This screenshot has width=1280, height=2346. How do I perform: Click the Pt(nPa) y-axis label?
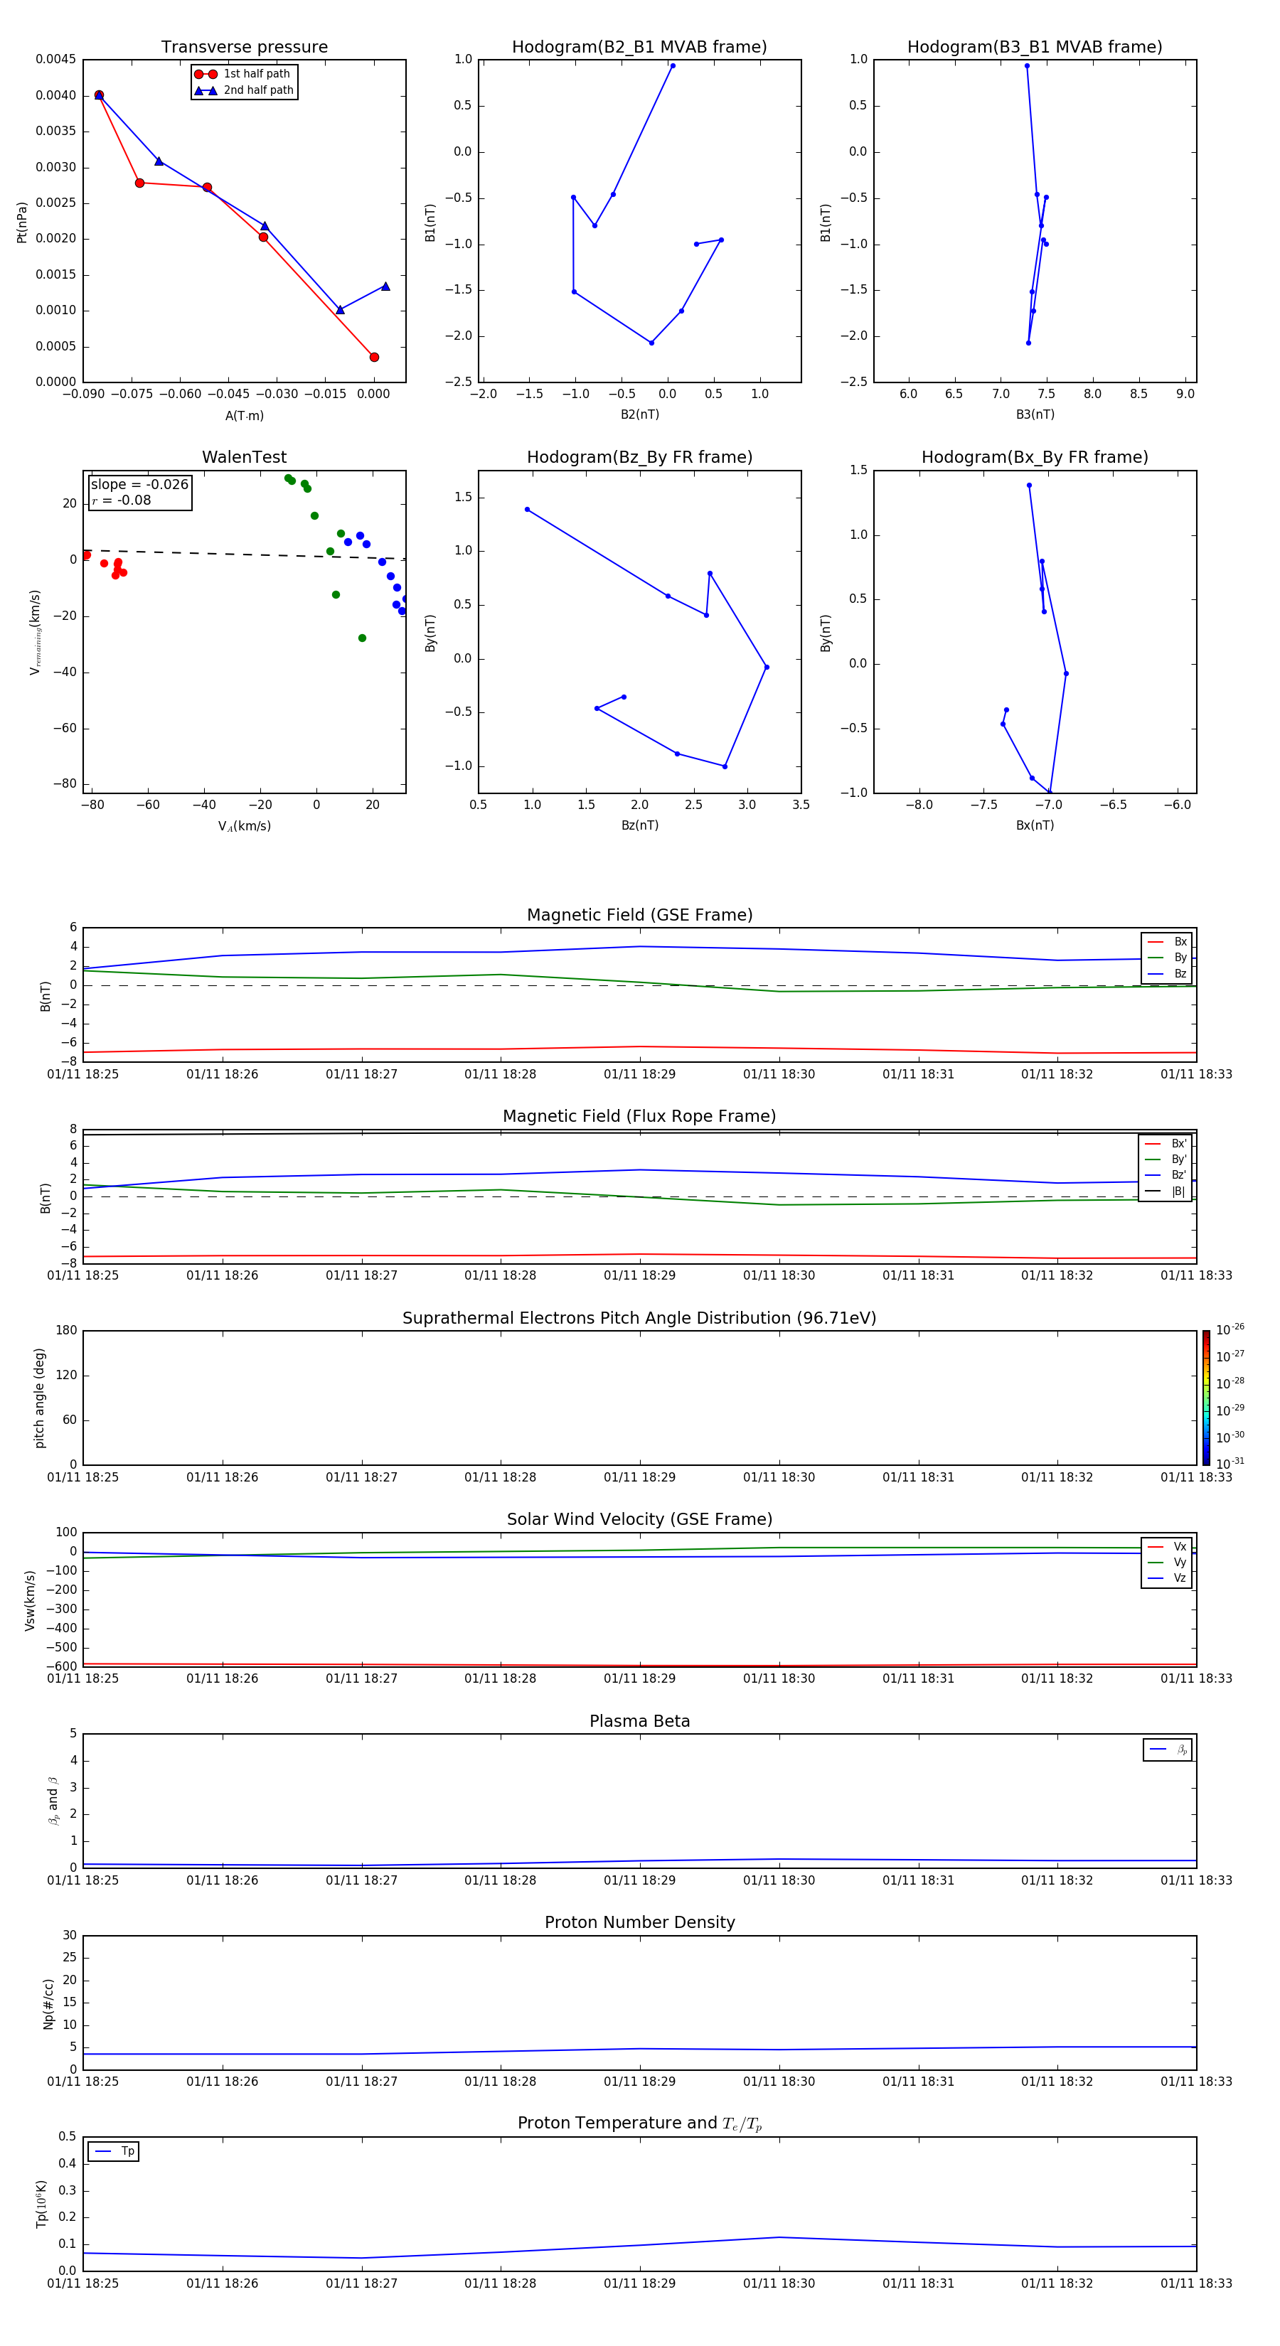[22, 221]
